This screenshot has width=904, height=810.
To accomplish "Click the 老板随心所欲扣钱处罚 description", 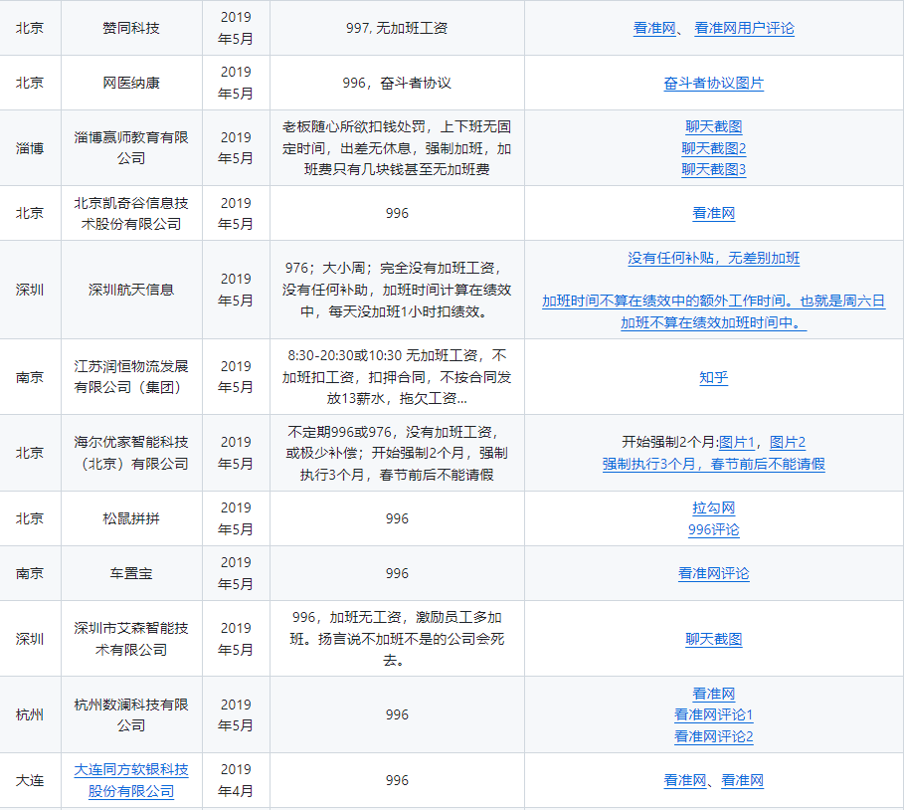I will pos(397,148).
